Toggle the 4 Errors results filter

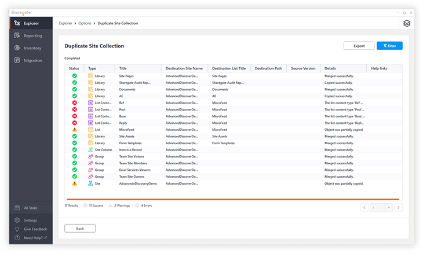(144, 206)
